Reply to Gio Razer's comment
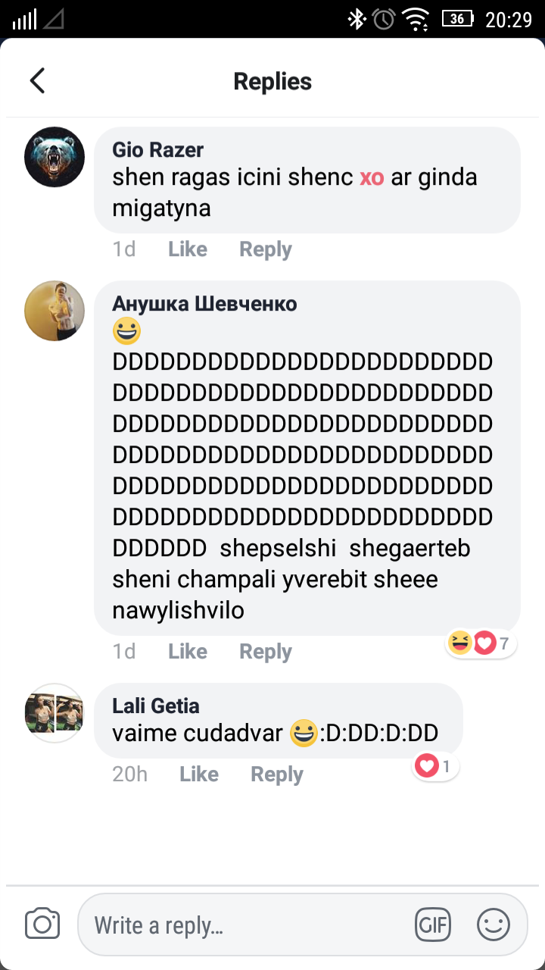 tap(265, 249)
